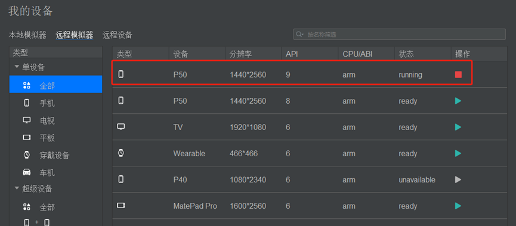Click the search magnifier icon
The height and width of the screenshot is (226, 516).
[x=299, y=34]
